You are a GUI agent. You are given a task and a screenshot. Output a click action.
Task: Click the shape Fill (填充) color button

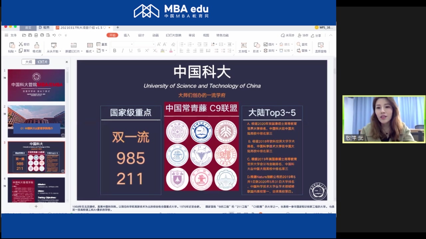click(x=287, y=44)
